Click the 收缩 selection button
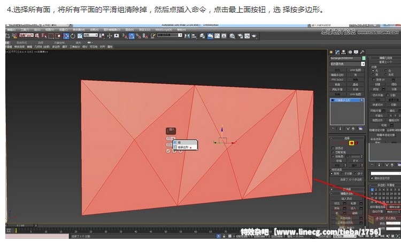Image resolution: width=401 pixels, height=242 pixels. [x=339, y=160]
